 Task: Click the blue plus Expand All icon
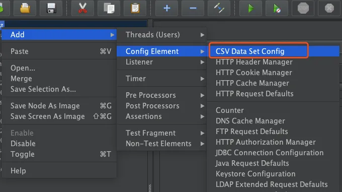166,8
